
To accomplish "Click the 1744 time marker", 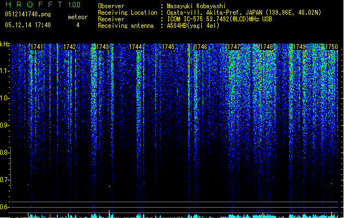I will [x=136, y=47].
